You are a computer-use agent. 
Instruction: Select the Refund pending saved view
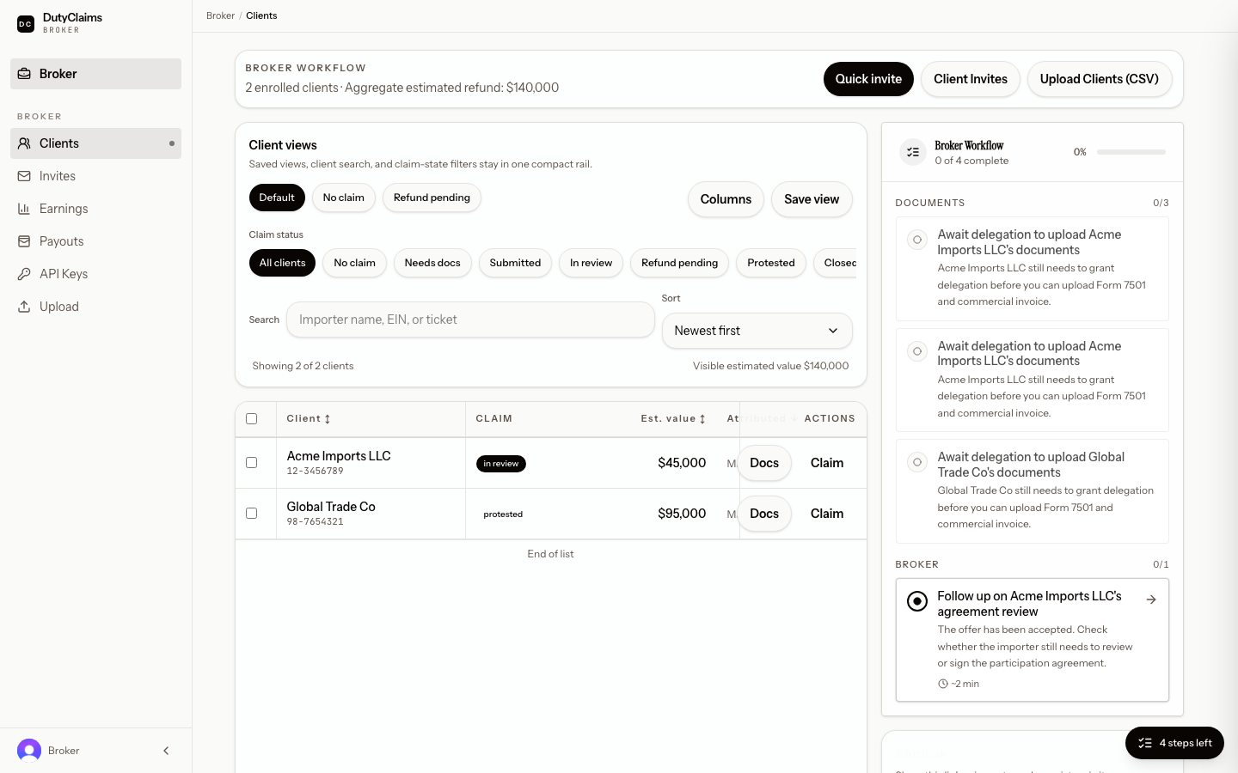[x=432, y=198]
